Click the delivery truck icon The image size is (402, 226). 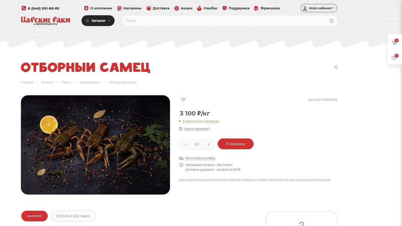click(x=181, y=158)
